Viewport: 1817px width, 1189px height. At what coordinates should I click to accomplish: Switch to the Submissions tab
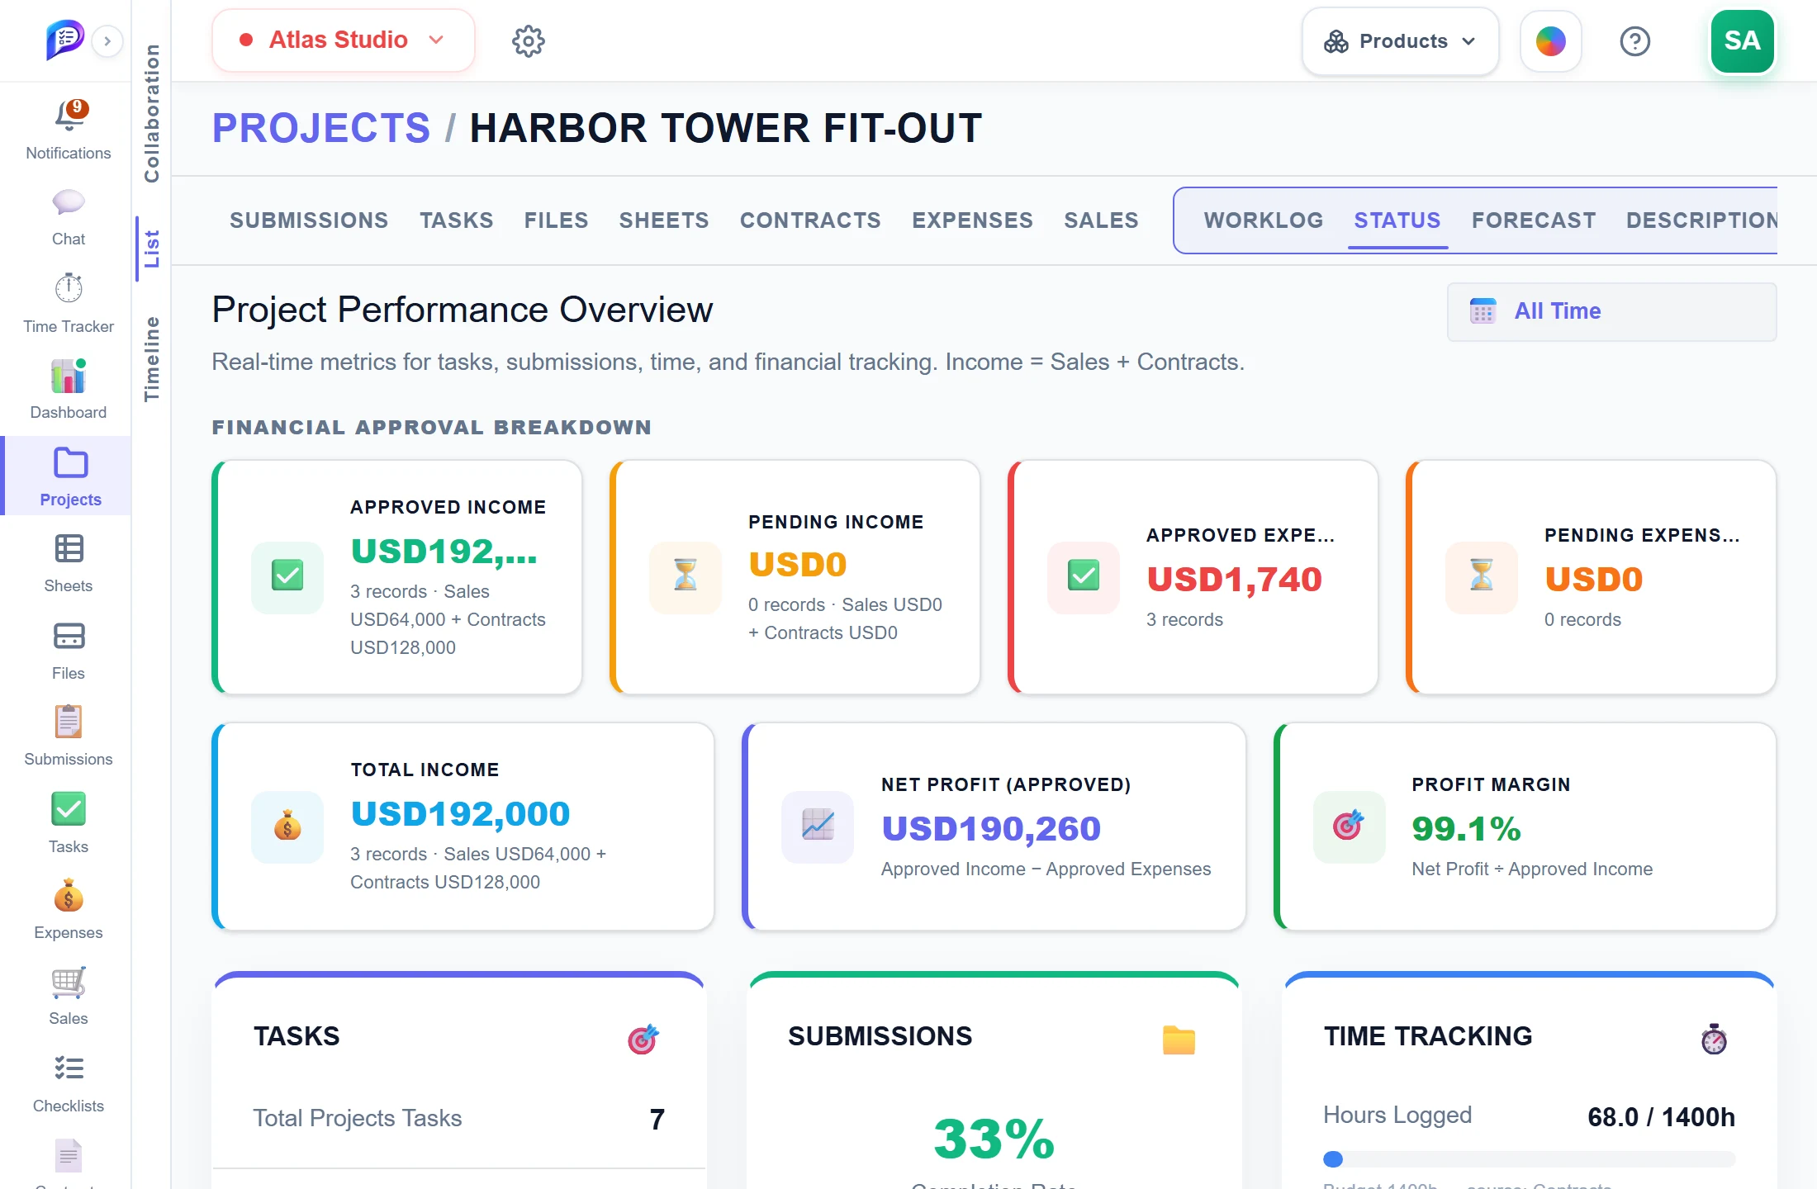point(309,220)
